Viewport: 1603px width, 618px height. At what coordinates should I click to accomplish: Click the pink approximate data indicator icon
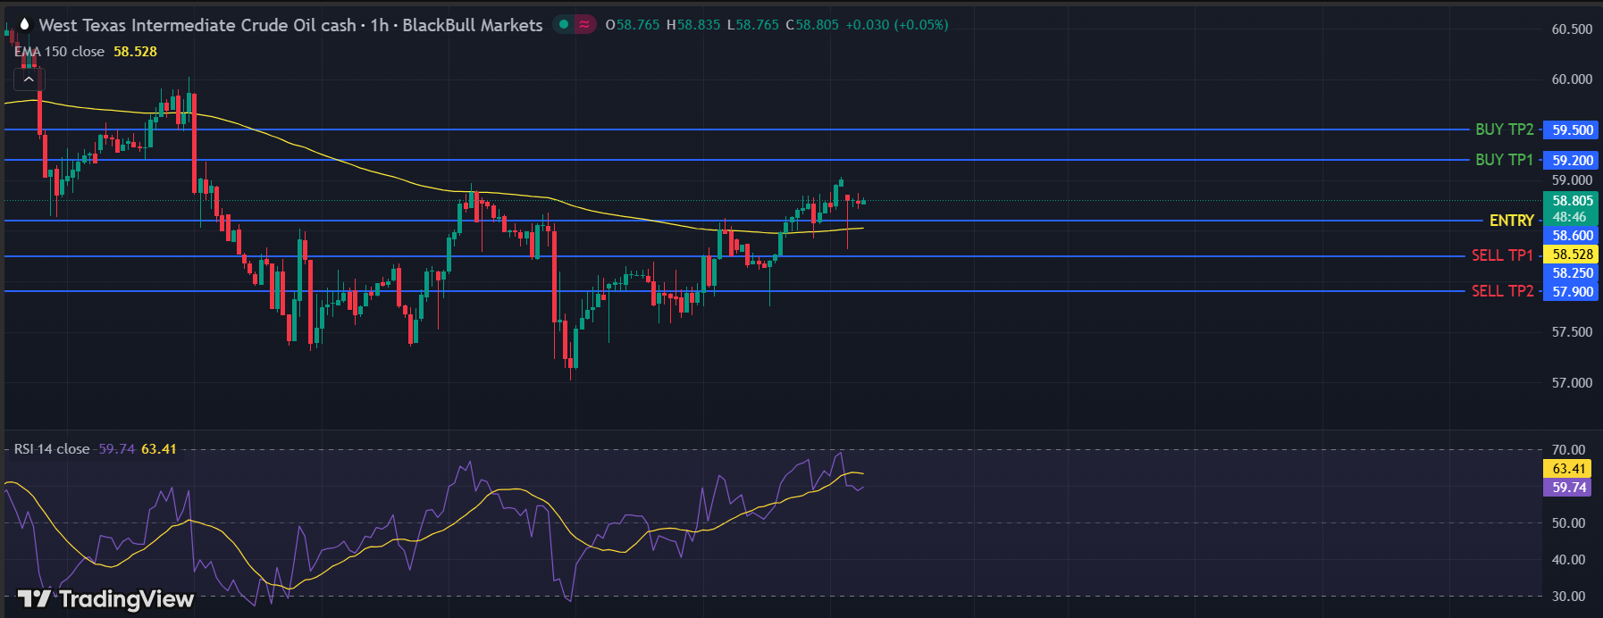584,25
